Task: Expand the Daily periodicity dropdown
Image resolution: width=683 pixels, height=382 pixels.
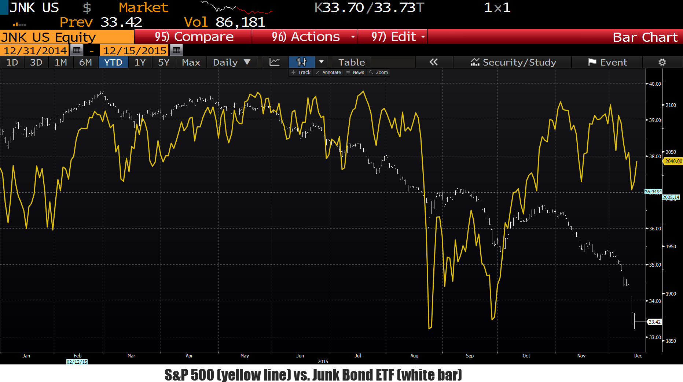Action: (x=232, y=62)
